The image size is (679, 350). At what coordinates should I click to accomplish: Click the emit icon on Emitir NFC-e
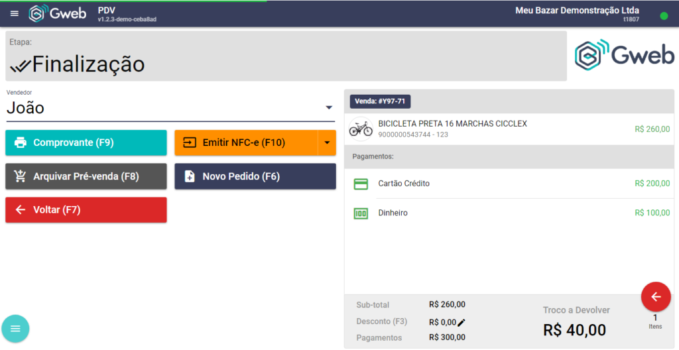coord(189,143)
